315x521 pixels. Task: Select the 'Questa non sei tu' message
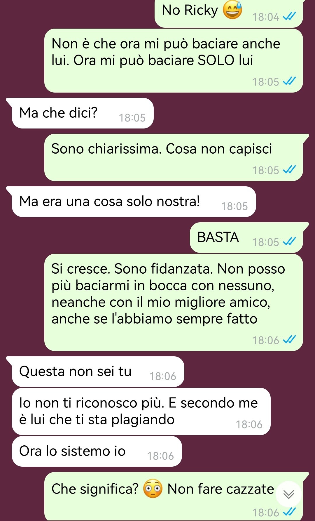(98, 371)
